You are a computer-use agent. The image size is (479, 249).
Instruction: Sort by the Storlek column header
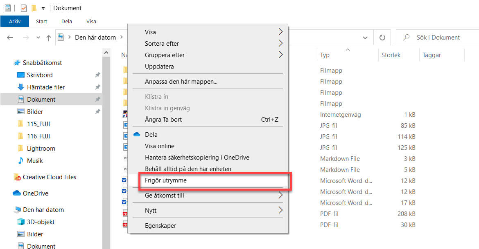pos(391,55)
